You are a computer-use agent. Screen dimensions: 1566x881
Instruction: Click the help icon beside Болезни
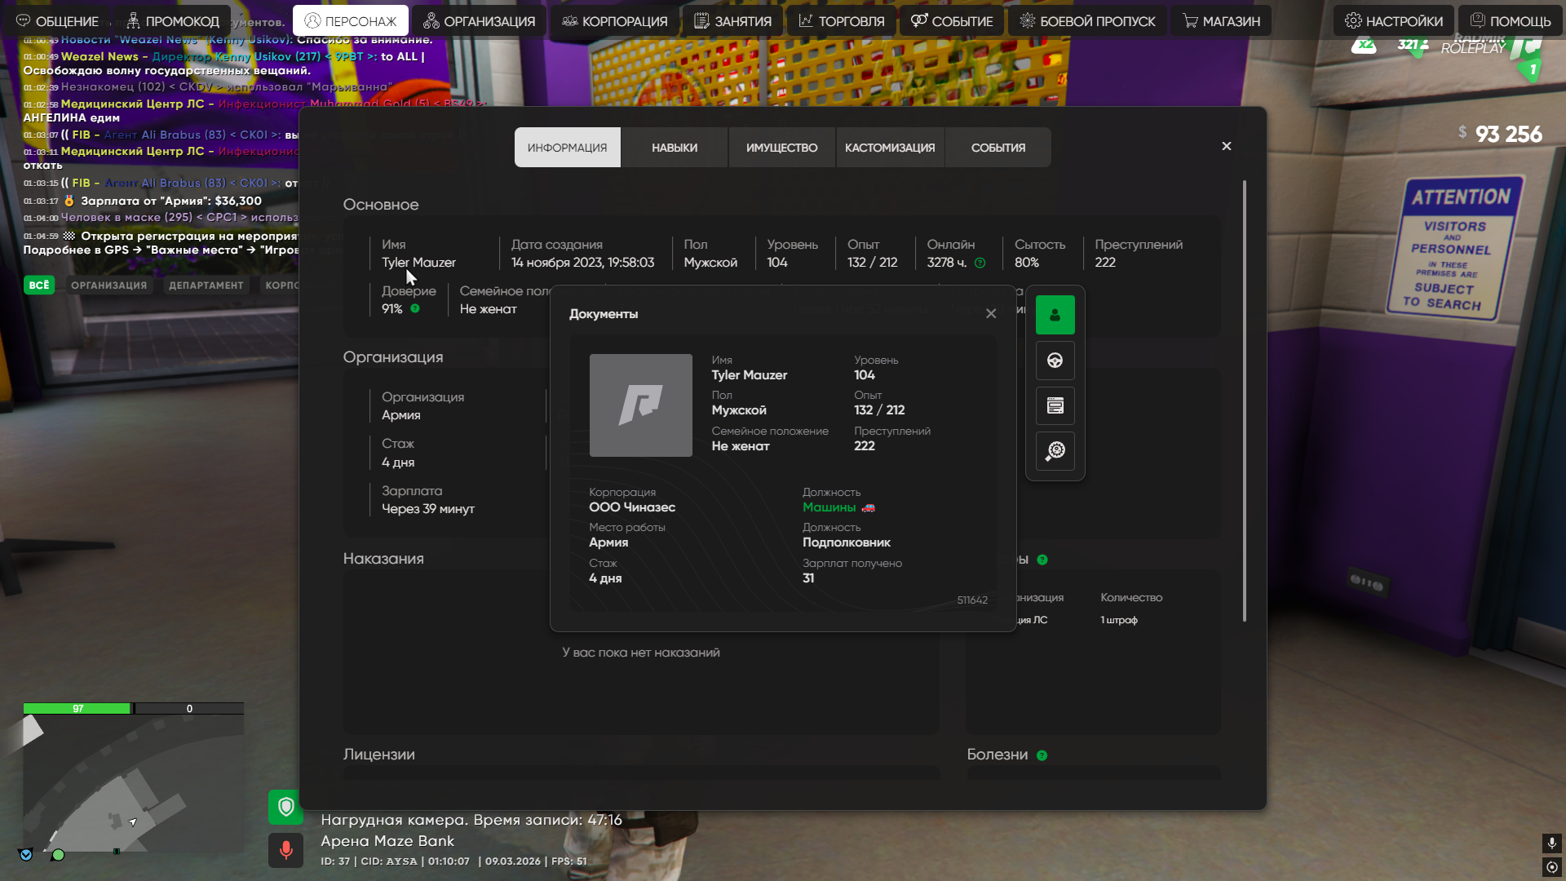pyautogui.click(x=1042, y=755)
